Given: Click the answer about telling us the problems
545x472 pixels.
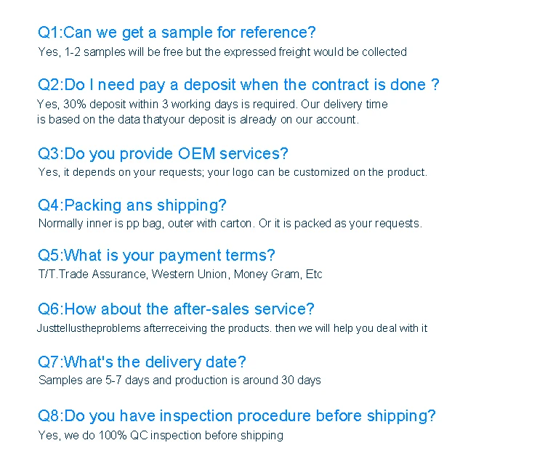Looking at the screenshot, I should pos(232,328).
